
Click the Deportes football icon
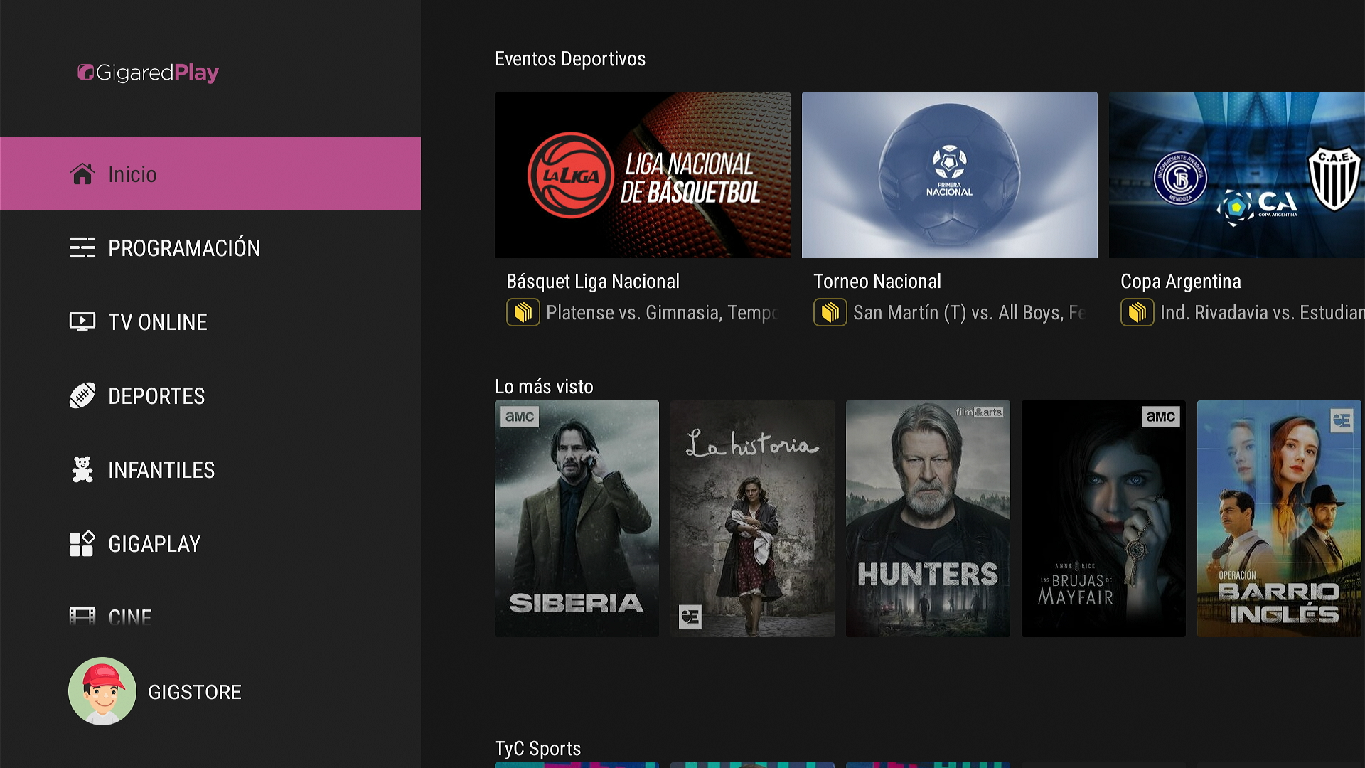[x=82, y=395]
